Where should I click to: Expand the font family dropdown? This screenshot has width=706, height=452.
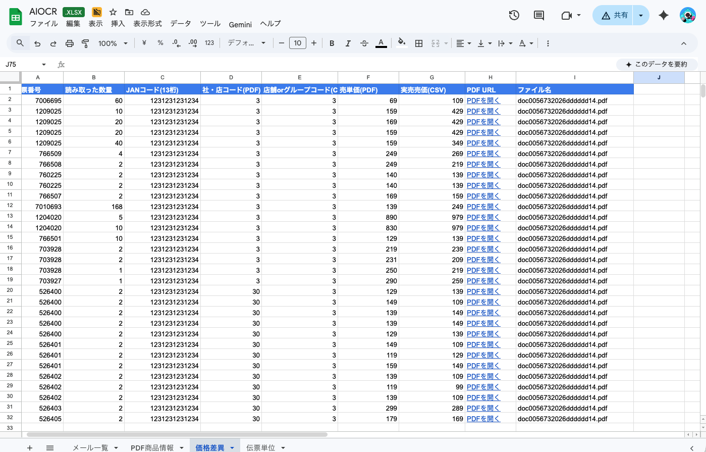click(246, 43)
